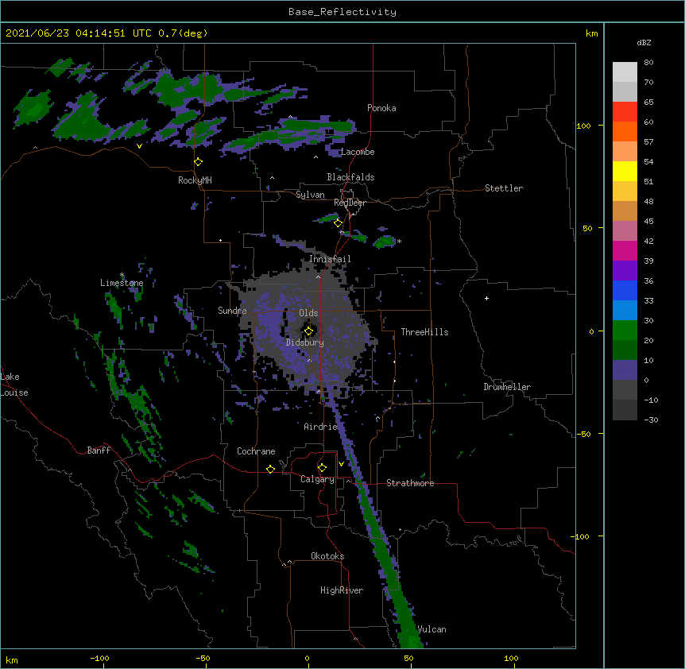Image resolution: width=685 pixels, height=669 pixels.
Task: Select the red 65 dBZ color swatch
Action: 625,112
